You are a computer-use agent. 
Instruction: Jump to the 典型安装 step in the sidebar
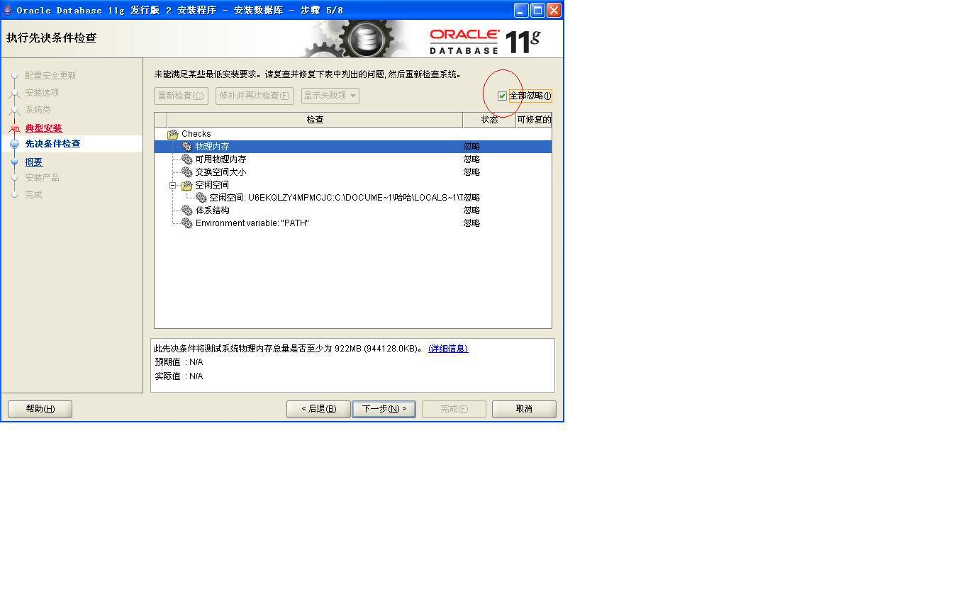pos(44,128)
